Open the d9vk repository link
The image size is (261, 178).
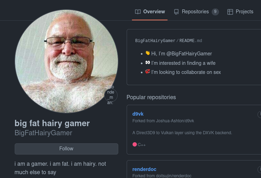pyautogui.click(x=138, y=114)
